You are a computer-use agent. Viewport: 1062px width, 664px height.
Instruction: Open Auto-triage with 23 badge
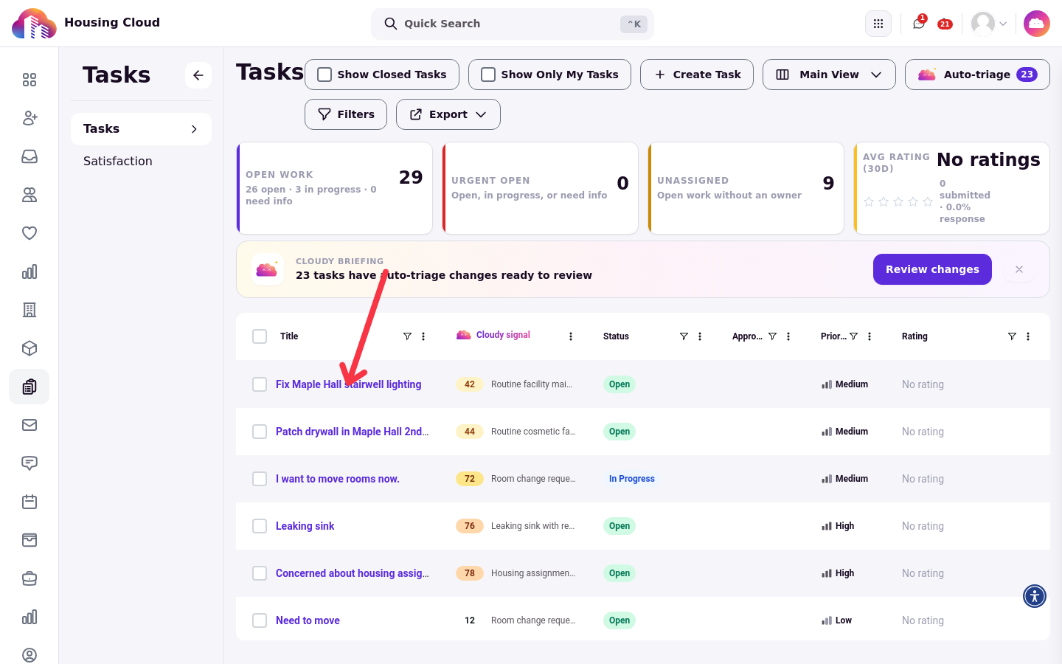pyautogui.click(x=977, y=75)
